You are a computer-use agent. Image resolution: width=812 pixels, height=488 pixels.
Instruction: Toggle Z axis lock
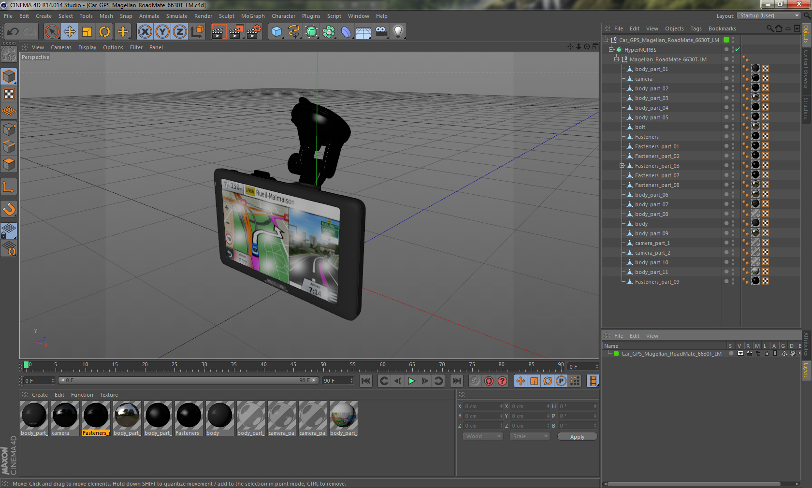point(180,32)
